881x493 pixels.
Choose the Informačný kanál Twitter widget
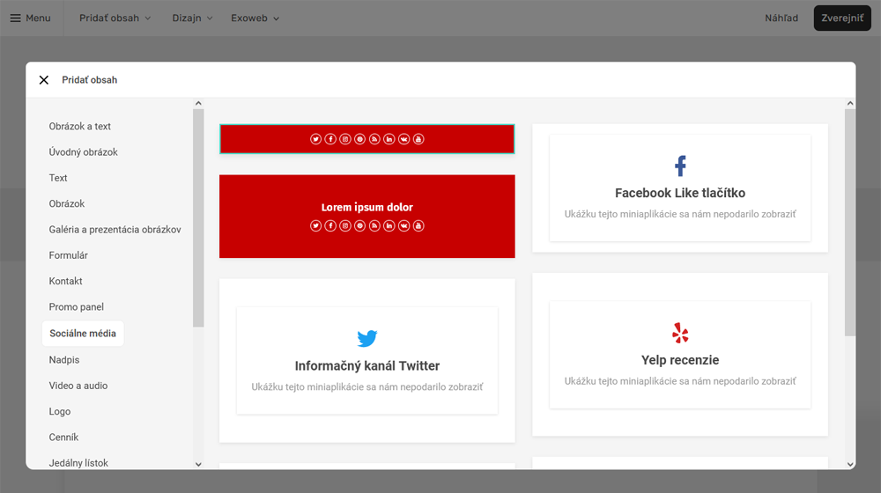[366, 360]
